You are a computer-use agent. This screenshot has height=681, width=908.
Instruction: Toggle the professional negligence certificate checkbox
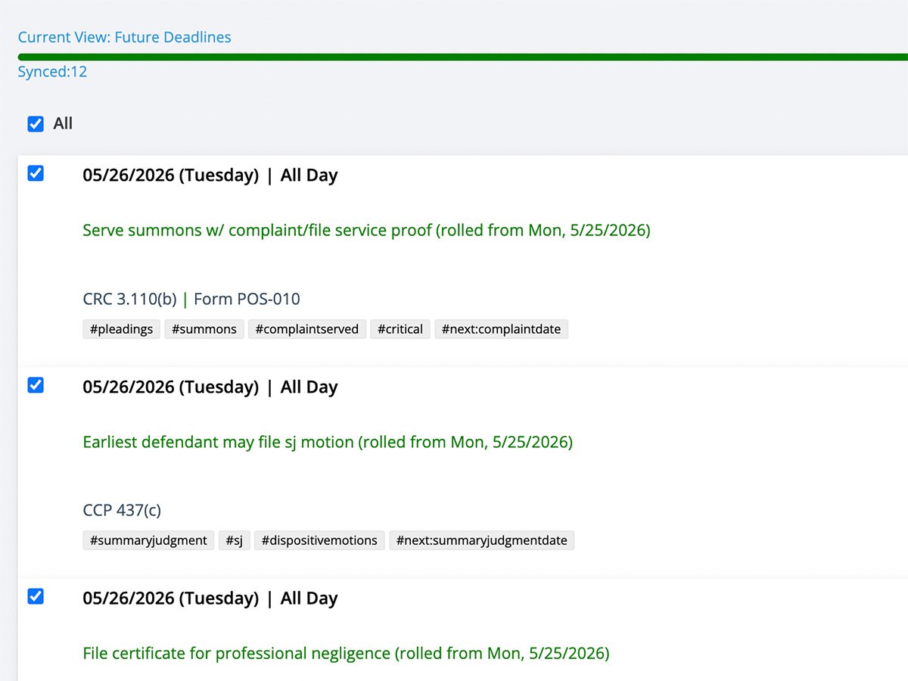[36, 597]
